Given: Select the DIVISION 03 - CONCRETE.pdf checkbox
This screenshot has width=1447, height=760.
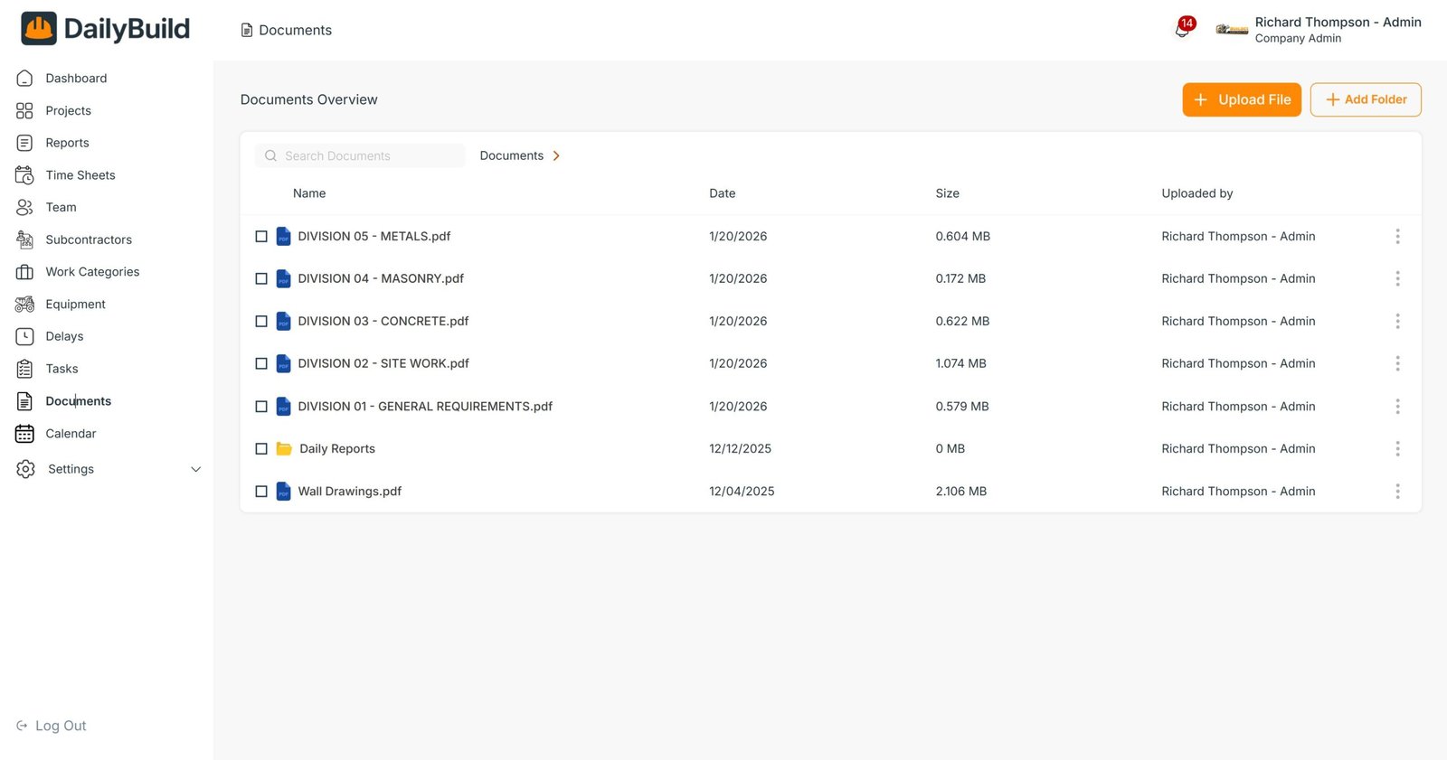Looking at the screenshot, I should 261,322.
